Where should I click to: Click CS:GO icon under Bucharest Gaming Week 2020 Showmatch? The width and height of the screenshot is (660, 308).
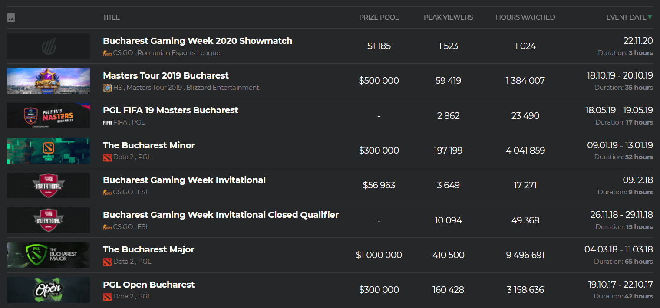[107, 53]
